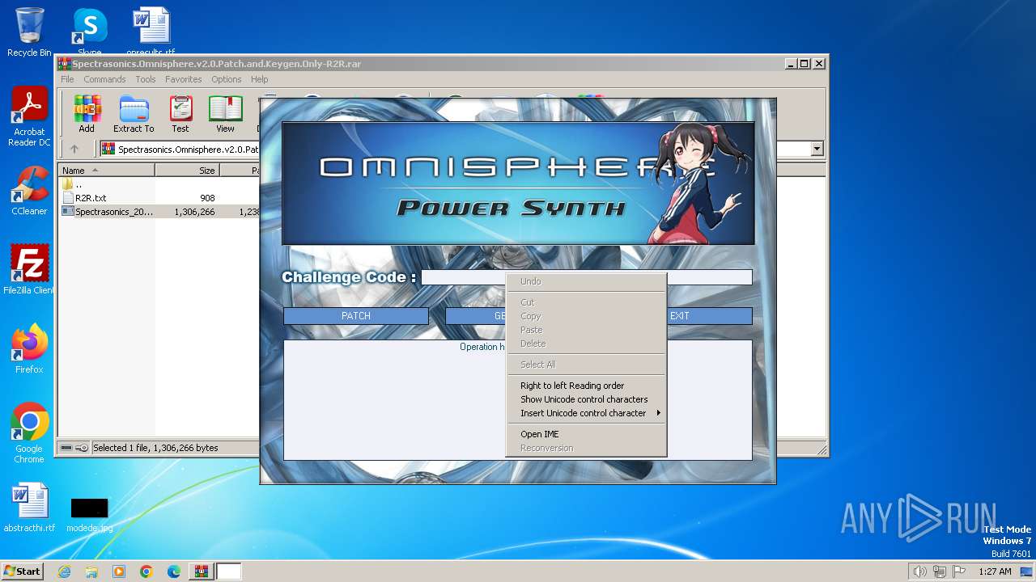The width and height of the screenshot is (1036, 582).
Task: Click the Extract To toolbar icon
Action: tap(134, 114)
